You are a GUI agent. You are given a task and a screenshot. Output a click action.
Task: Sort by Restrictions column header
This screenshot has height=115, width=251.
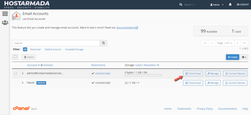coord(98,65)
